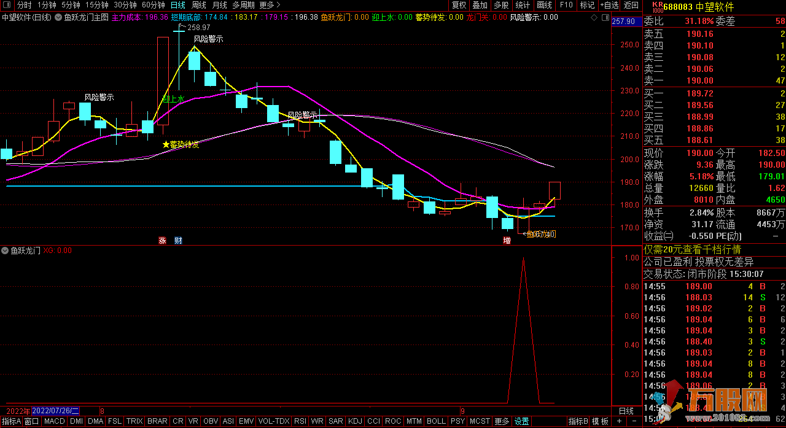Switch to the 分时 intraday view
The image size is (786, 428).
coord(24,5)
